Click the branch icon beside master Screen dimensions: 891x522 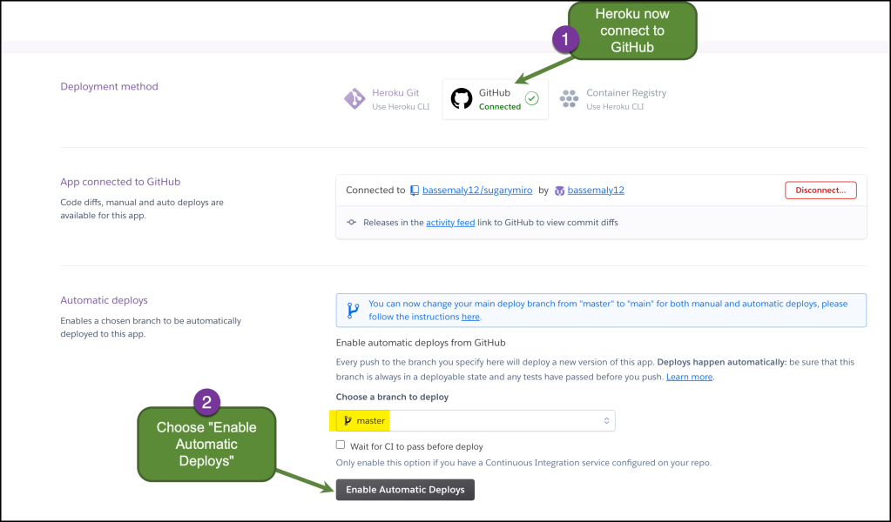click(348, 420)
